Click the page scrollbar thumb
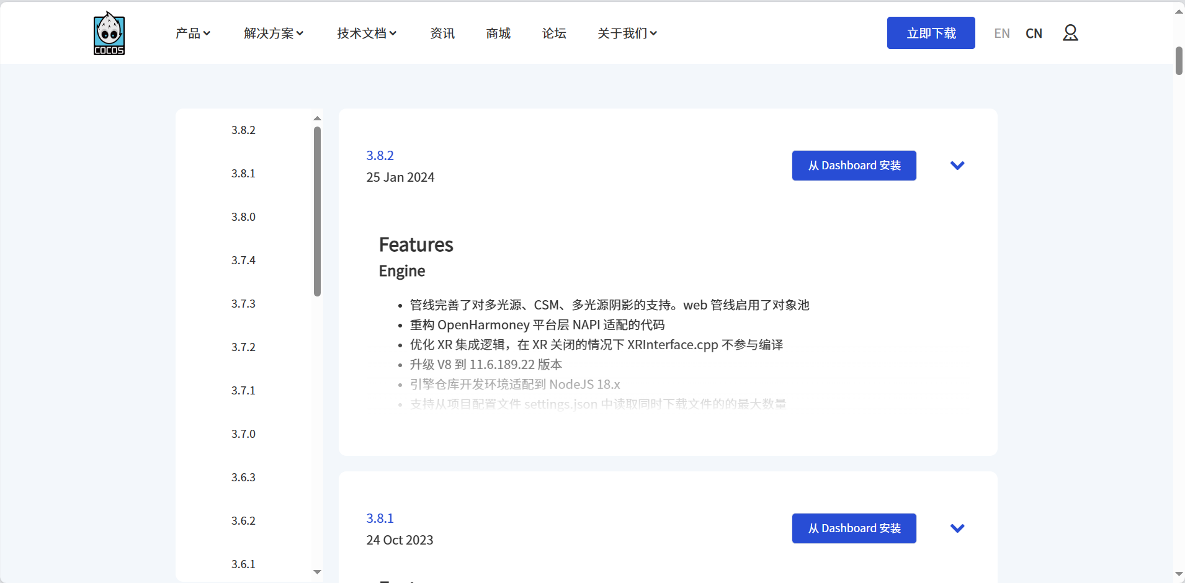The height and width of the screenshot is (583, 1185). [x=1179, y=61]
